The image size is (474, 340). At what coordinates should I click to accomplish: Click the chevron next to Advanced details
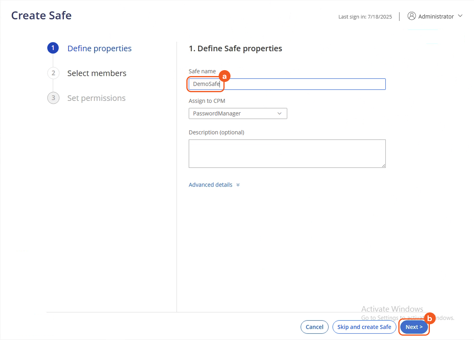[x=238, y=184]
